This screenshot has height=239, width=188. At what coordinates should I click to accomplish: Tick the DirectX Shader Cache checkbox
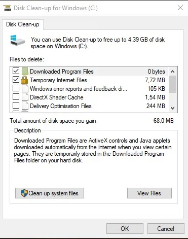click(16, 97)
